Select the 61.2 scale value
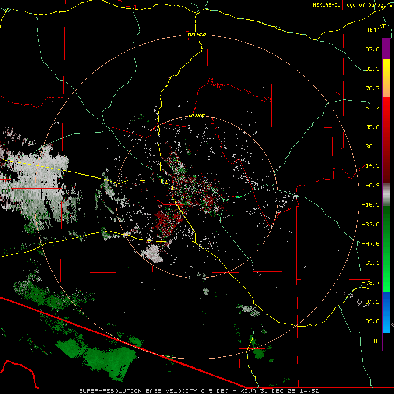Screen dimensions: 394x394 (373, 108)
